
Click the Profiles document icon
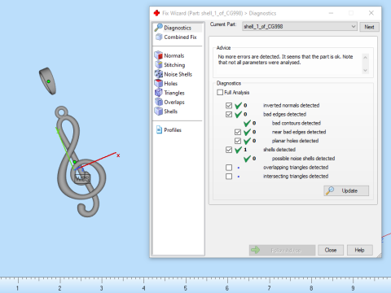coord(159,129)
